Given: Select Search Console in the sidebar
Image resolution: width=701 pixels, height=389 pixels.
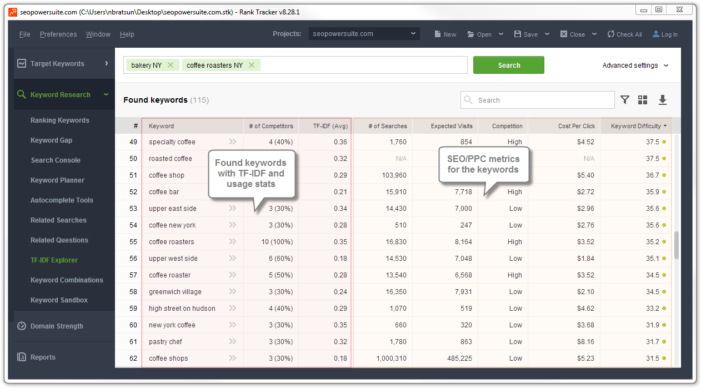Looking at the screenshot, I should (x=56, y=160).
